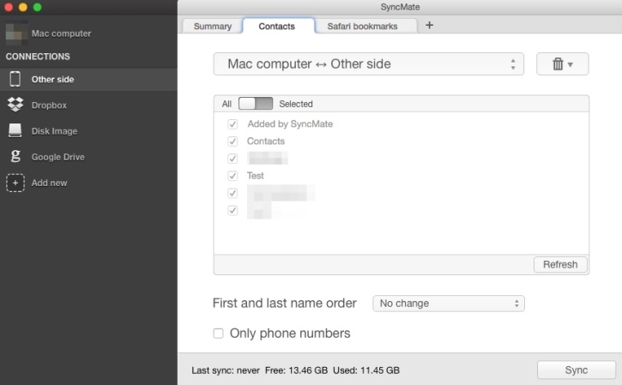Screen dimensions: 622x385
Task: Click the Other side phone icon
Action: [15, 79]
